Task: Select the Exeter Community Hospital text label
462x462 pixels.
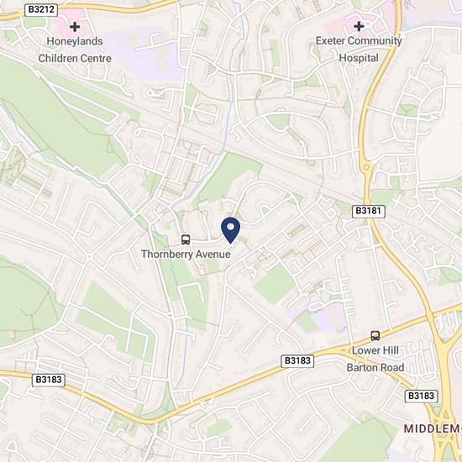Action: tap(359, 50)
